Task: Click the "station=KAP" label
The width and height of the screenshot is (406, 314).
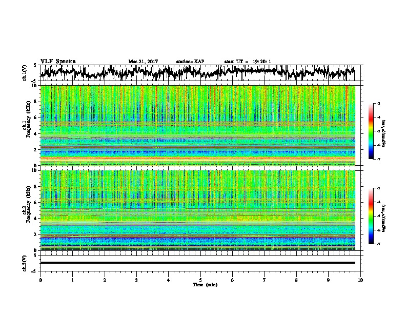Action: 190,62
